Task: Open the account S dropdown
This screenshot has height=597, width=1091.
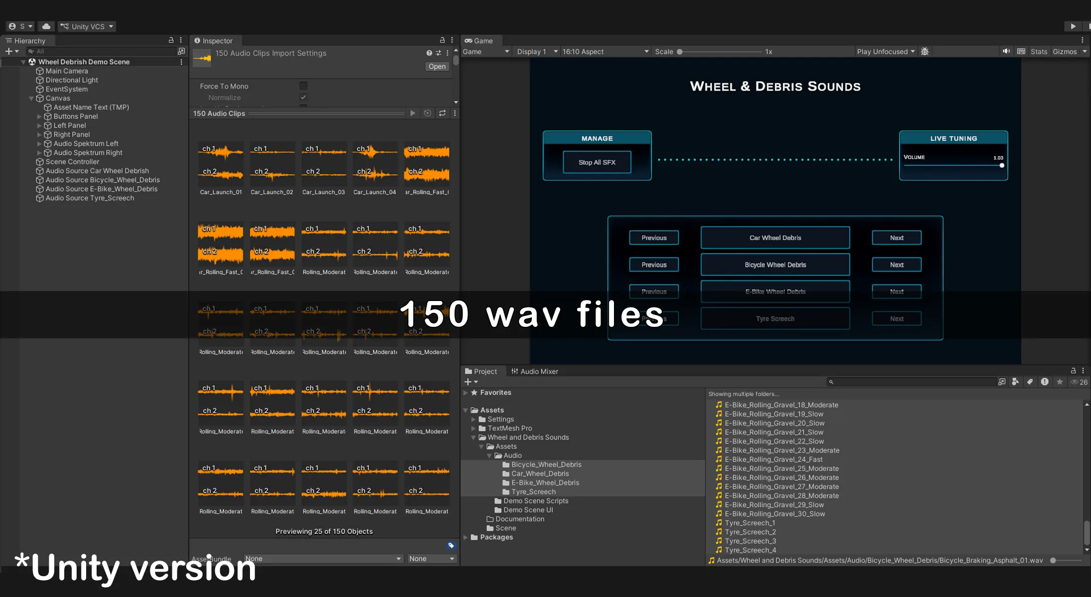Action: [x=21, y=26]
